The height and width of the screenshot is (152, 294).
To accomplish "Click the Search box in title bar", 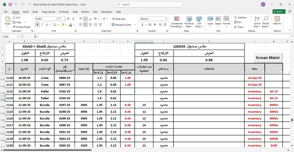I will (x=148, y=4).
